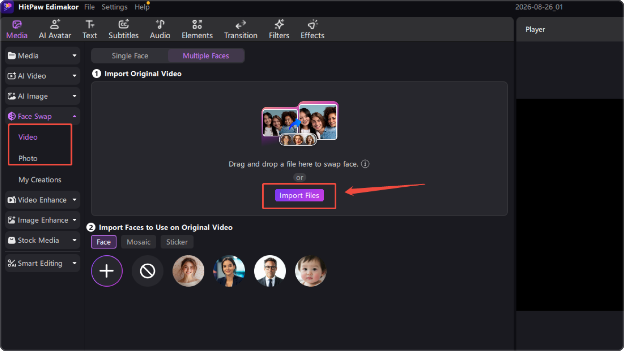Click the info icon beside drag-and-drop text
Screen dimensions: 624x351
[x=365, y=164]
